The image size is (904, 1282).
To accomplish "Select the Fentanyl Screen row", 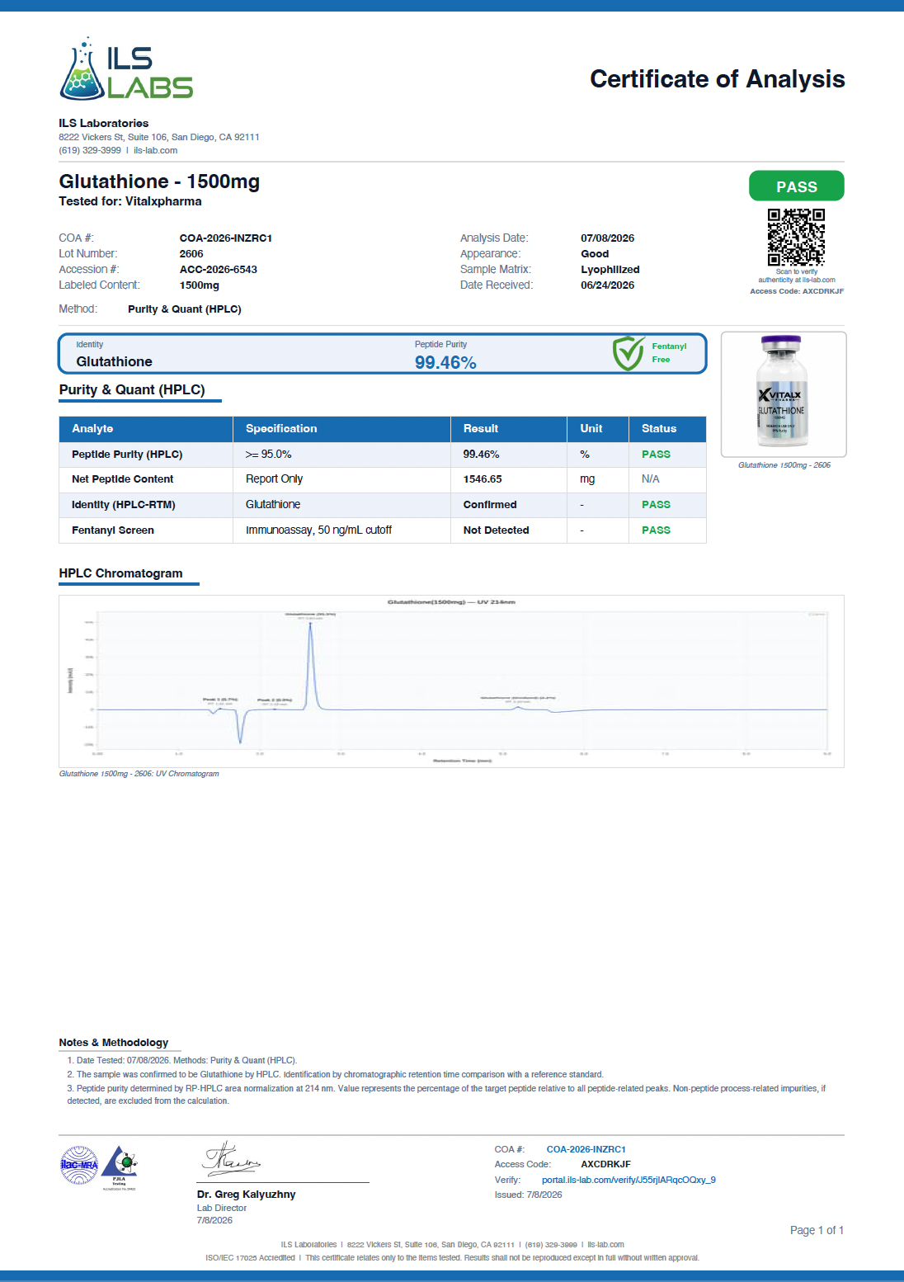I will point(383,530).
